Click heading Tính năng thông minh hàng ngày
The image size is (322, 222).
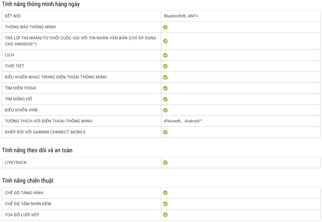(41, 4)
